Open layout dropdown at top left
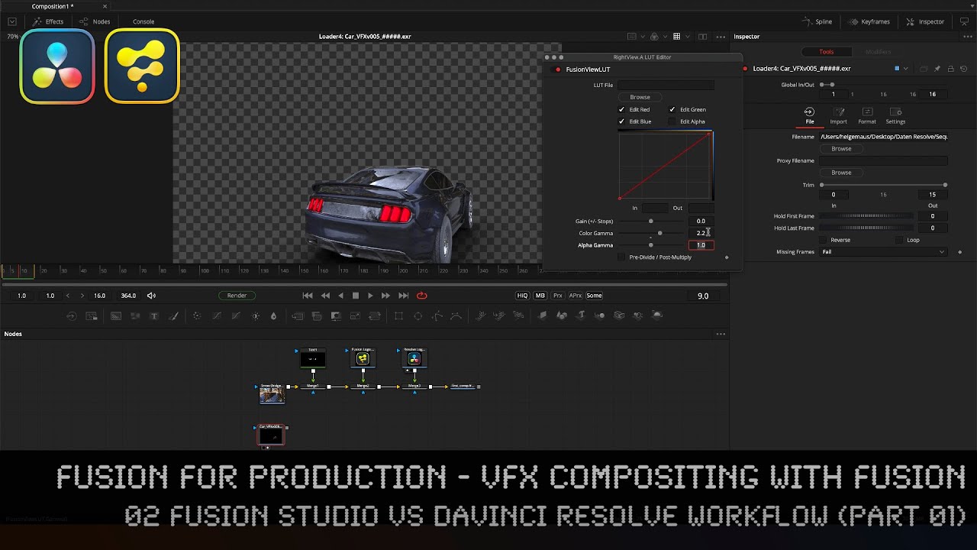 [12, 21]
